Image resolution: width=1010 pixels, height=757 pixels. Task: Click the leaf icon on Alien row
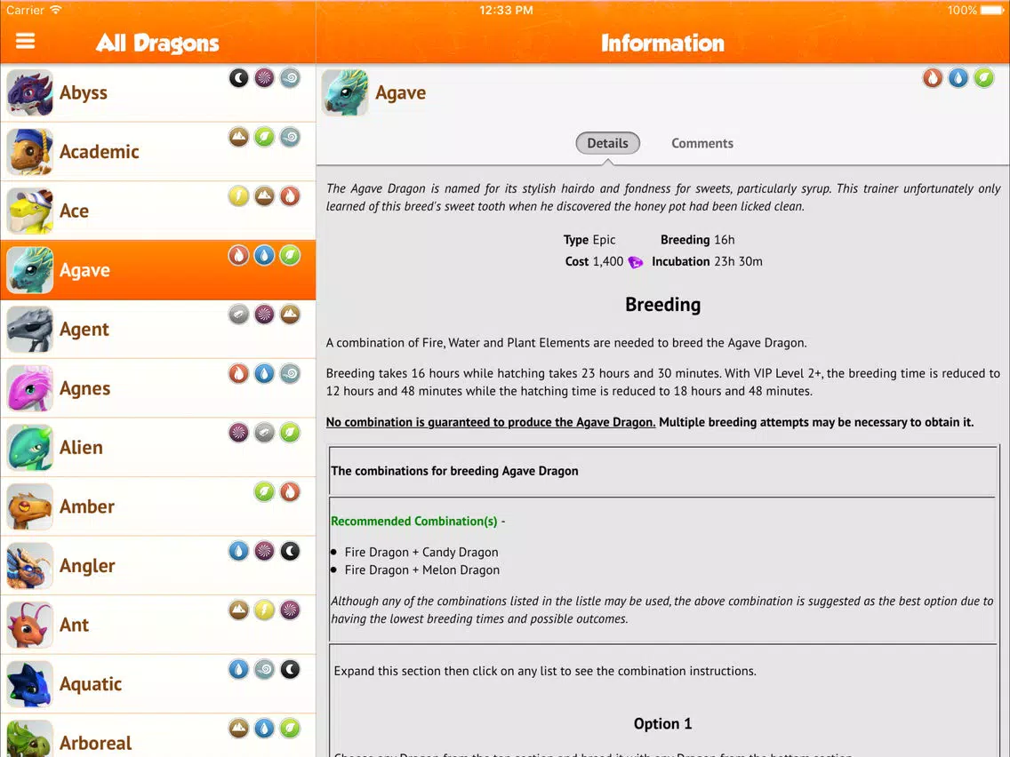290,434
